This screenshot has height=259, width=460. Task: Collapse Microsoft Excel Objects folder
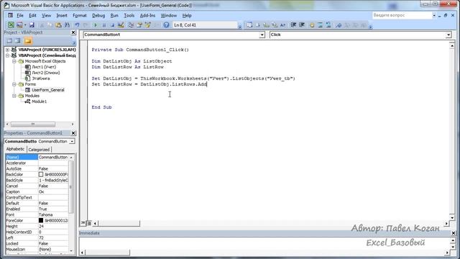(14, 61)
